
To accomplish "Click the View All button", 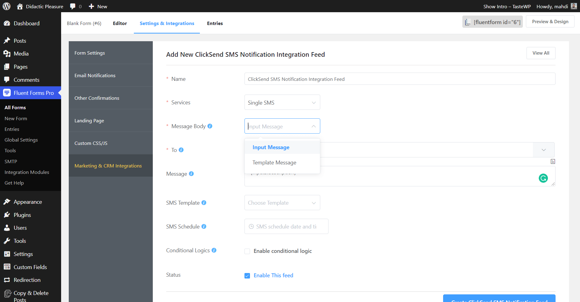I will tap(541, 53).
